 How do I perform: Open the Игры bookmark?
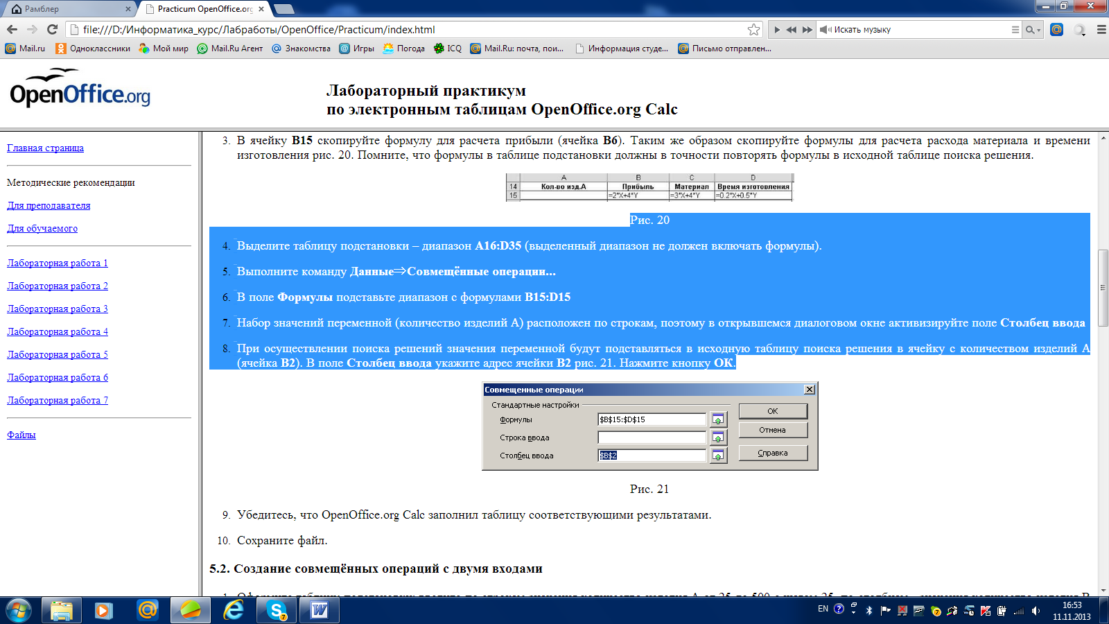[356, 49]
